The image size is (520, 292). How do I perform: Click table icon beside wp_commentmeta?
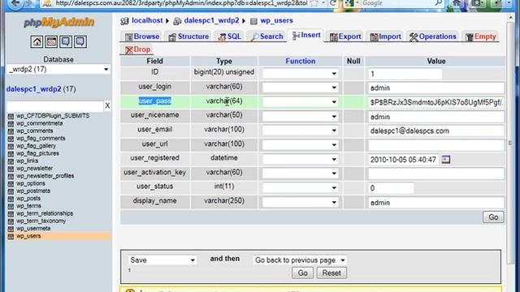[x=11, y=123]
